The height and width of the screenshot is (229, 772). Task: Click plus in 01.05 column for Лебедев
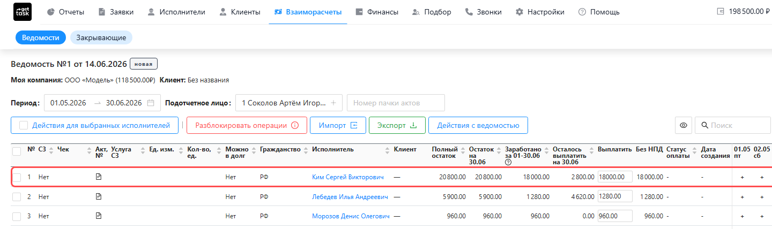coord(742,197)
